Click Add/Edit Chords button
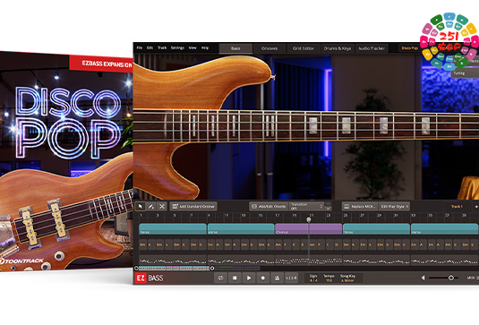Viewport: 479px width, 325px height. pos(269,207)
